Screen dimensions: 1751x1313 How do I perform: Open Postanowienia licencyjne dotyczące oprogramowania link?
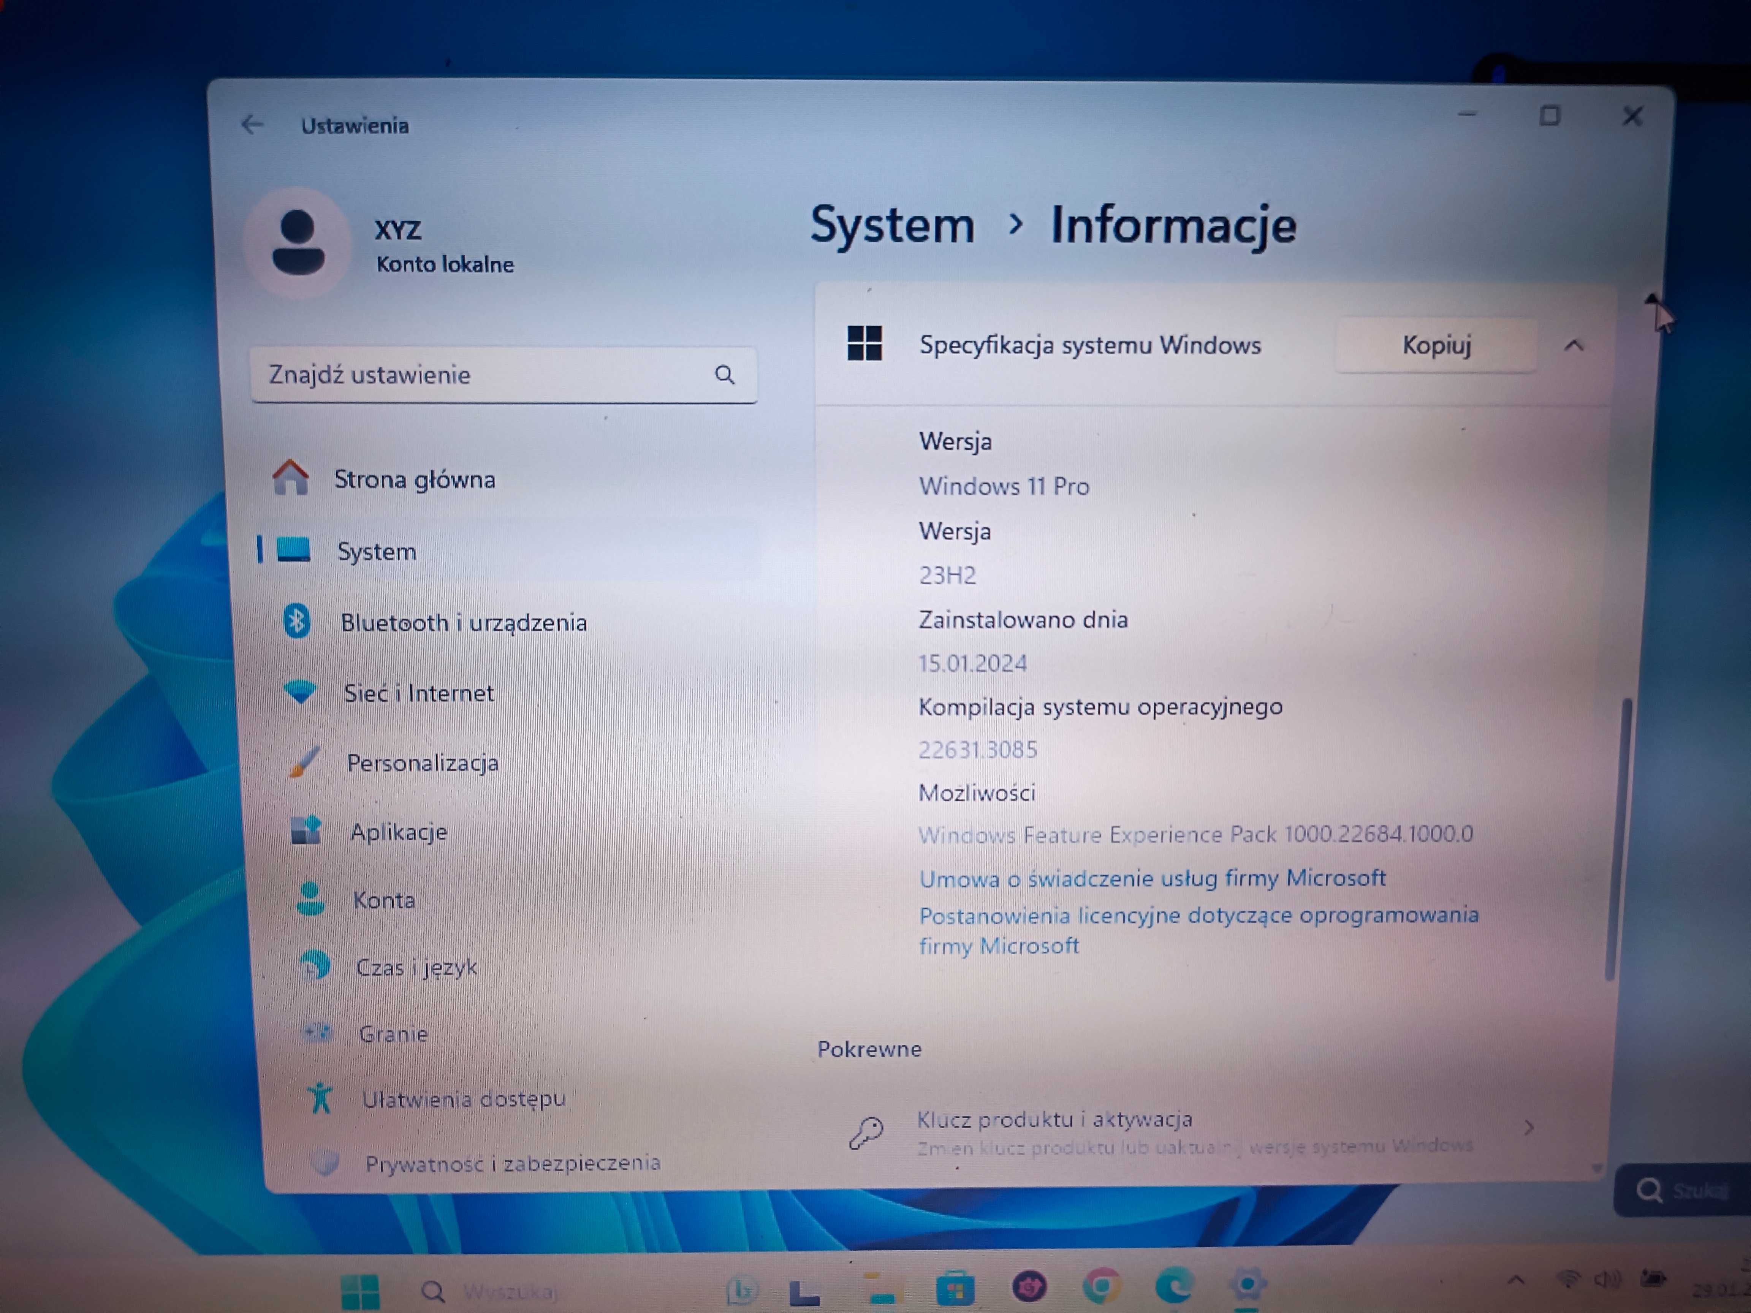point(1198,931)
